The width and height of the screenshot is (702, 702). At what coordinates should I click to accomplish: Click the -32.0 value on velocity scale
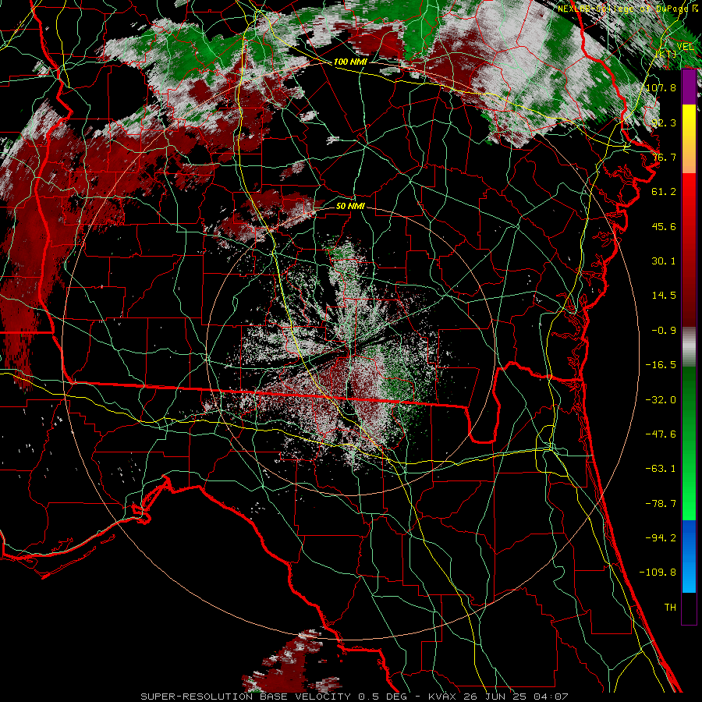click(x=661, y=400)
